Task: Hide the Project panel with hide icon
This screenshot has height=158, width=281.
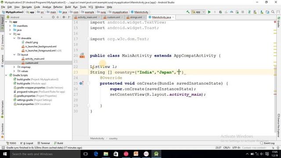Action: 69,17
